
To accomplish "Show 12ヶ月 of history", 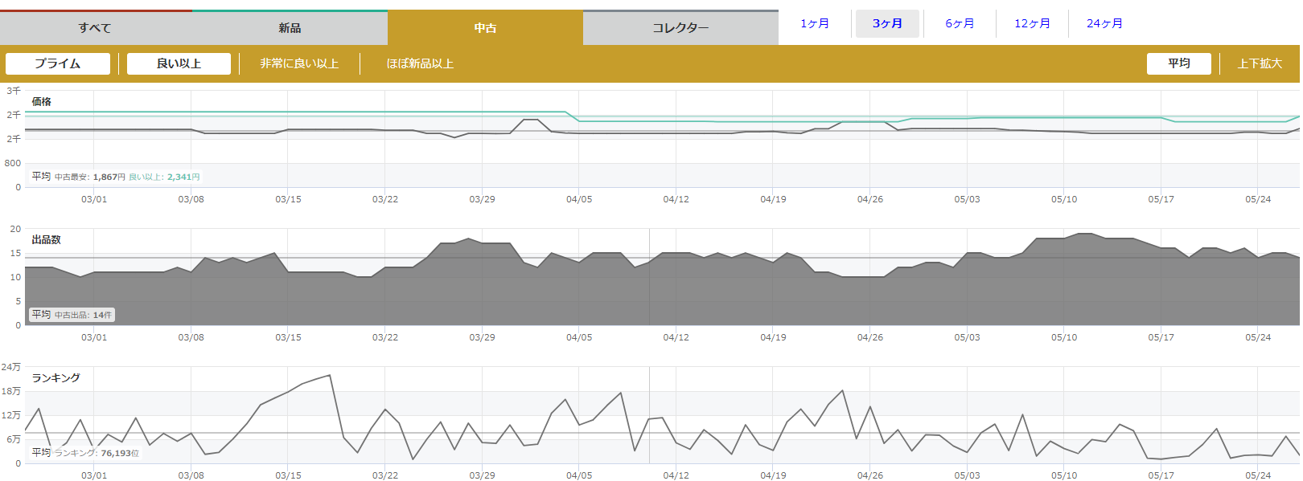I will pos(1032,23).
